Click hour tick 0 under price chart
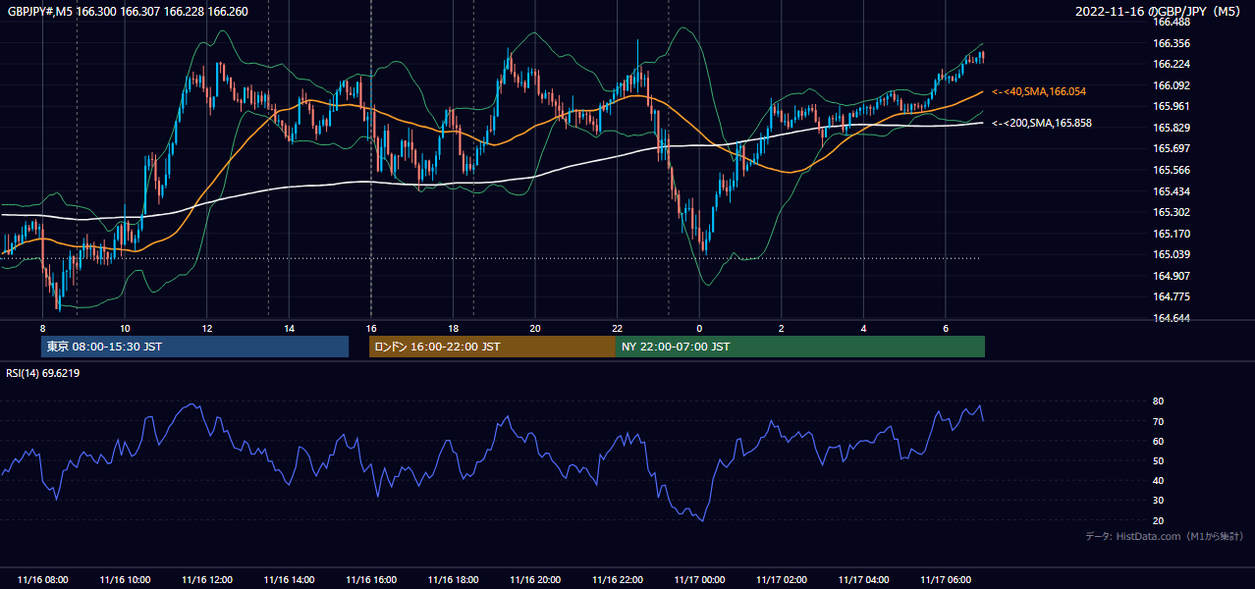This screenshot has width=1255, height=589. click(699, 328)
